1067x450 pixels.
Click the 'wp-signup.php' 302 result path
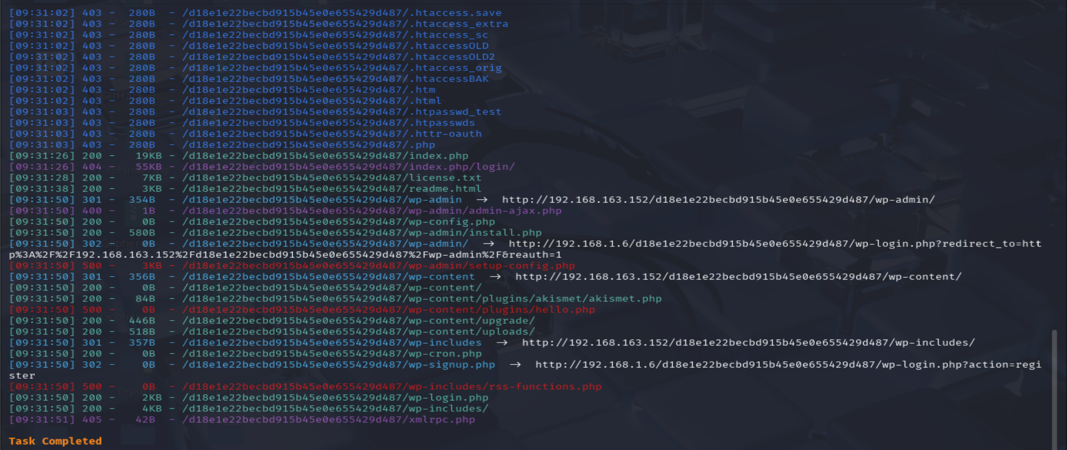point(339,365)
